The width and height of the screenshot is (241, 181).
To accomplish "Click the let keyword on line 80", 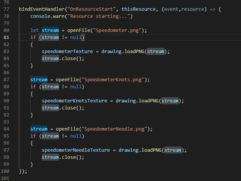I will [35, 30].
